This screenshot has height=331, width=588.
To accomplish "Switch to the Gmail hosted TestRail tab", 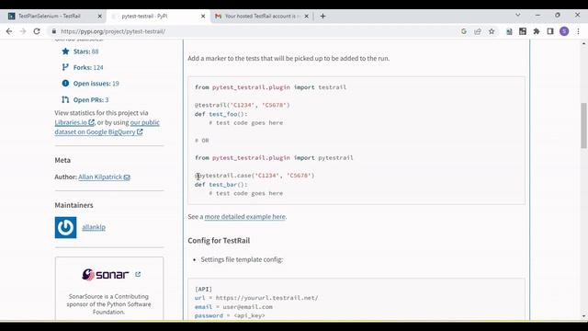I will [x=262, y=17].
